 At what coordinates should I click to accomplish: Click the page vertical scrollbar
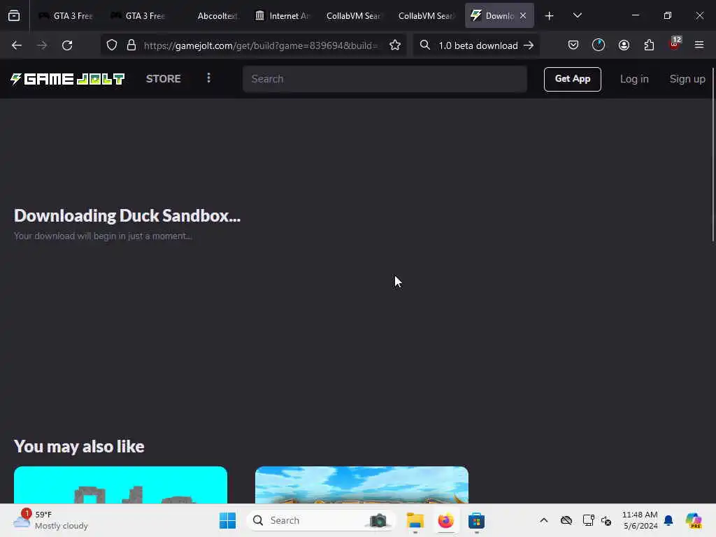point(713,155)
